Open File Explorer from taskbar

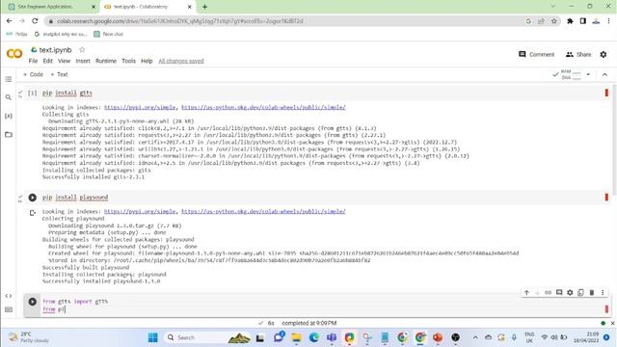(x=296, y=337)
